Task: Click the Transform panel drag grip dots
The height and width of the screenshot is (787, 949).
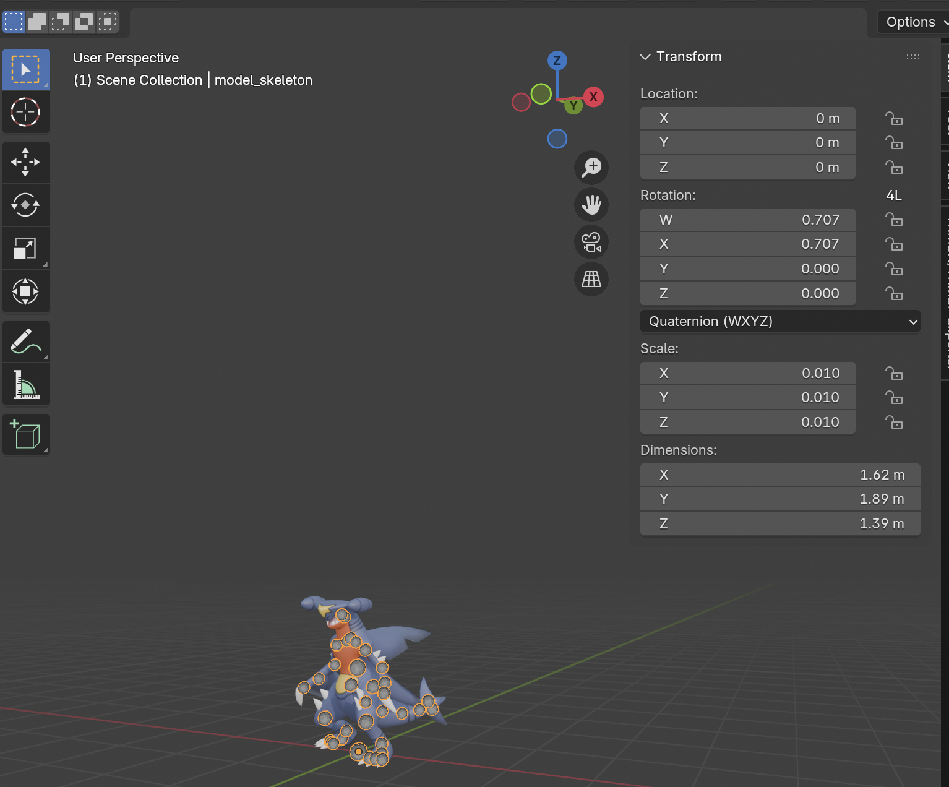Action: click(x=913, y=57)
